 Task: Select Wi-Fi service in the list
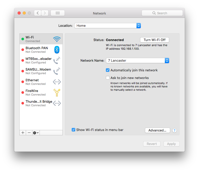click(x=41, y=39)
